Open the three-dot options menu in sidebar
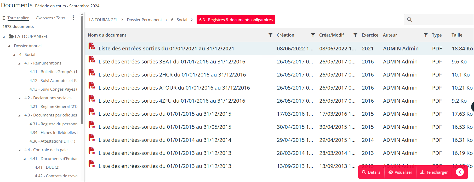 point(73,18)
